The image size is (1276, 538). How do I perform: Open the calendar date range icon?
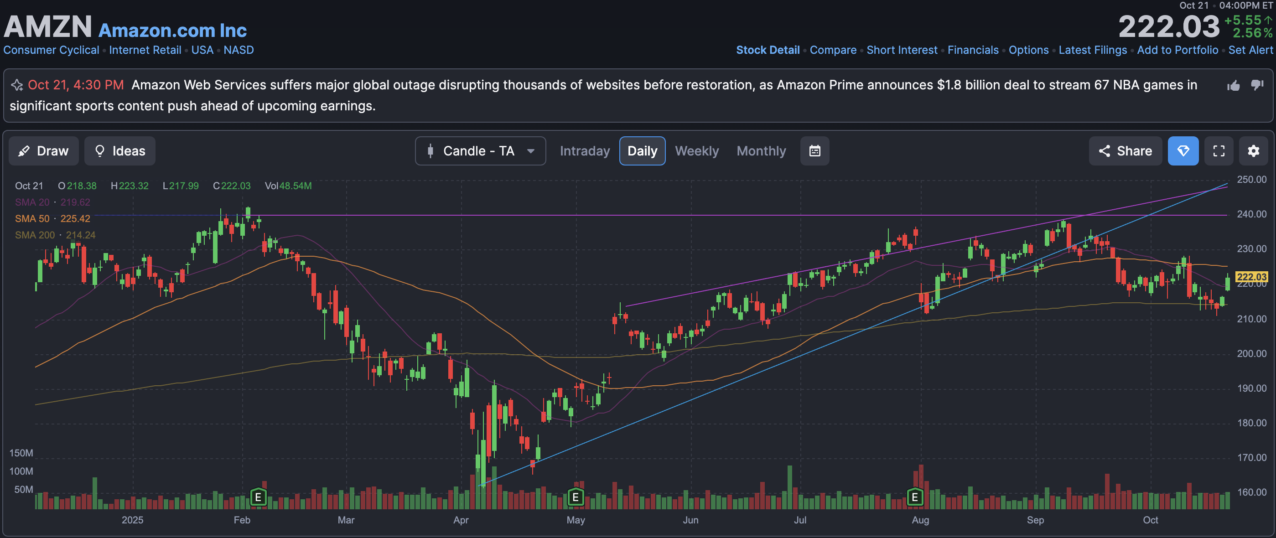[814, 151]
